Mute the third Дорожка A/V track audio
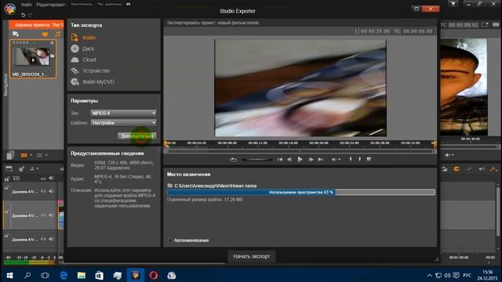The image size is (502, 282). [x=51, y=239]
